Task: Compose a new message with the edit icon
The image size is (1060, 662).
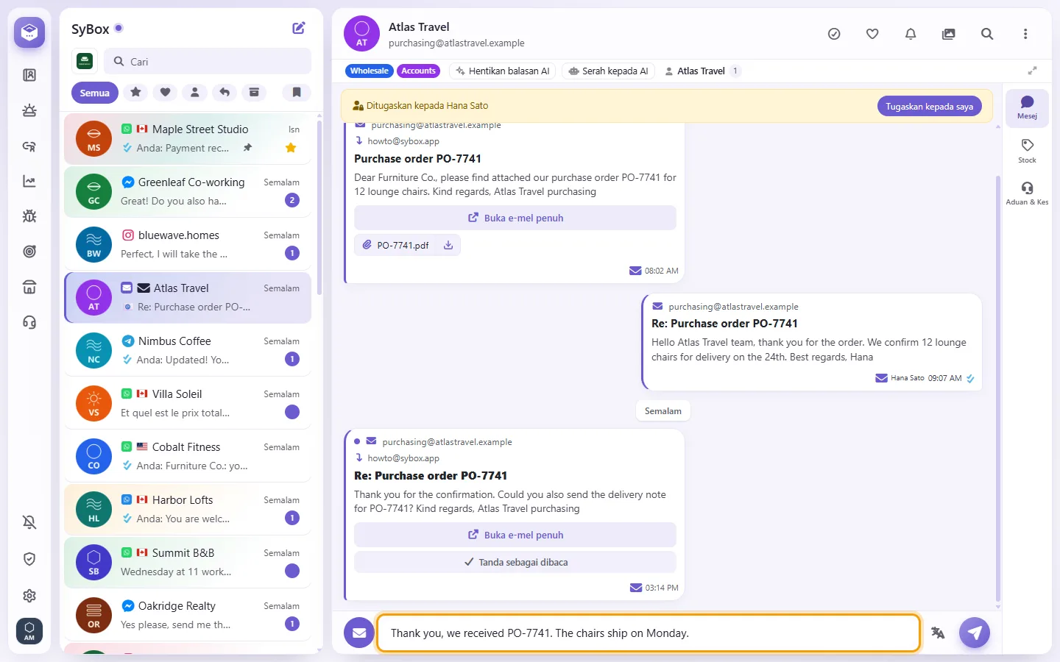Action: [299, 28]
